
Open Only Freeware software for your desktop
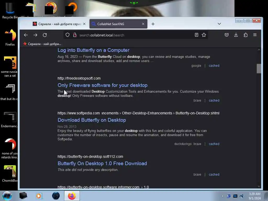[x=103, y=85]
